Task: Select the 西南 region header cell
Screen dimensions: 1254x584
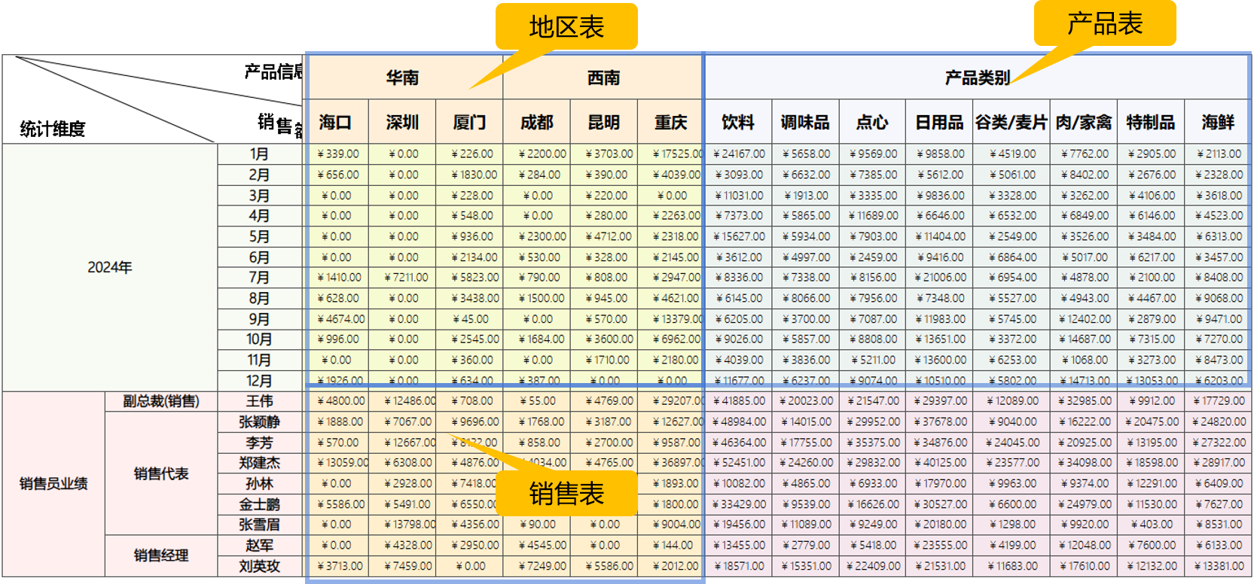Action: point(603,78)
